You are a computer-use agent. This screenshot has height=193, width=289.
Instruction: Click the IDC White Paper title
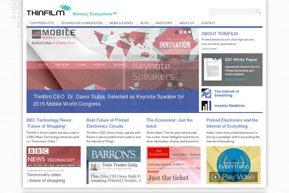pos(241,60)
